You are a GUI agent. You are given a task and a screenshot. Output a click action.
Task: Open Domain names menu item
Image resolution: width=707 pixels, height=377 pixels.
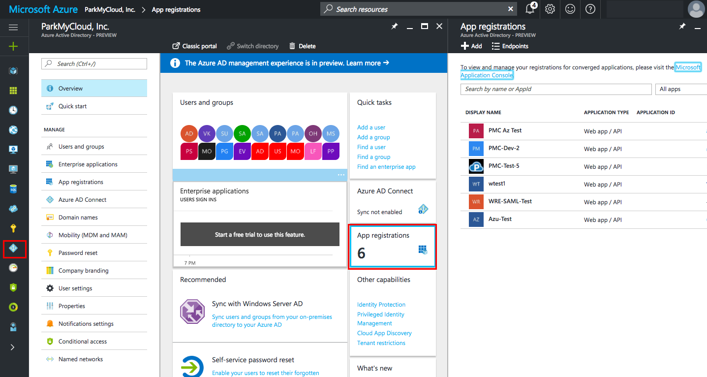pos(94,218)
